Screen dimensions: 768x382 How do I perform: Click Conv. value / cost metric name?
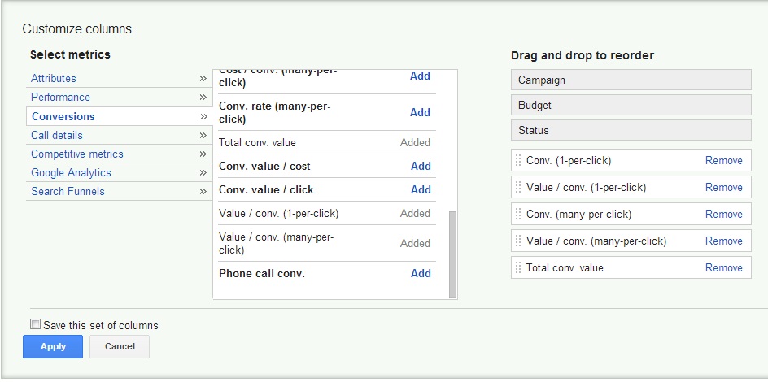264,167
